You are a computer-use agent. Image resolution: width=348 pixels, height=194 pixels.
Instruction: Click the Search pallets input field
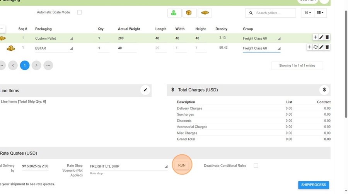click(273, 13)
